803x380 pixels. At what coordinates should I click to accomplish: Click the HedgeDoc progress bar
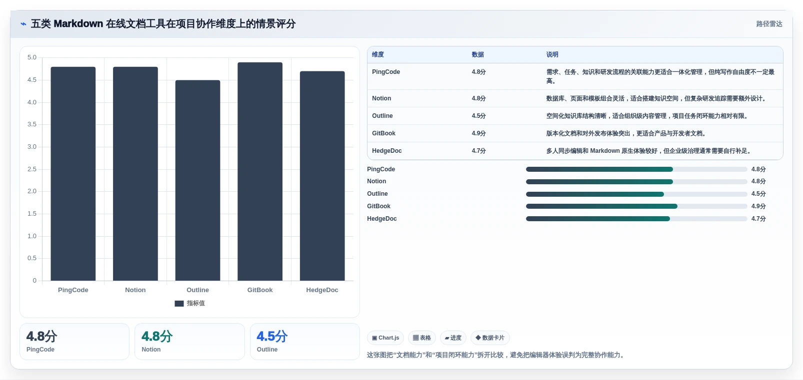pos(636,219)
